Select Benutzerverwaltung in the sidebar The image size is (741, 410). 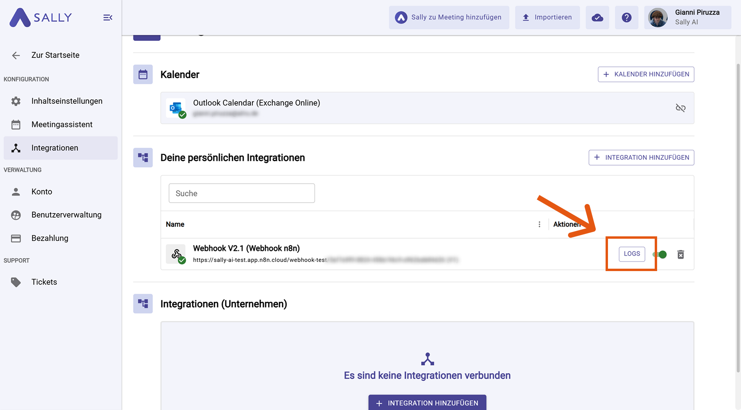click(x=66, y=215)
